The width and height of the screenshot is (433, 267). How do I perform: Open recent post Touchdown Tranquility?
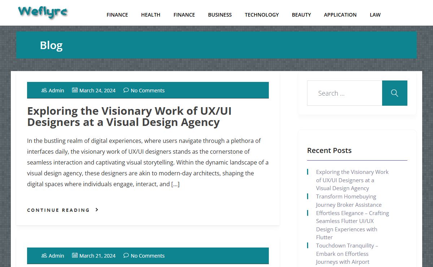(346, 254)
